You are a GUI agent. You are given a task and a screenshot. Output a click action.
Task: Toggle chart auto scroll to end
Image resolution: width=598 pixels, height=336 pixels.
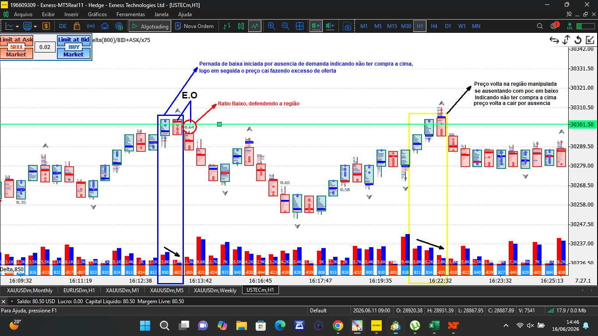pyautogui.click(x=315, y=26)
